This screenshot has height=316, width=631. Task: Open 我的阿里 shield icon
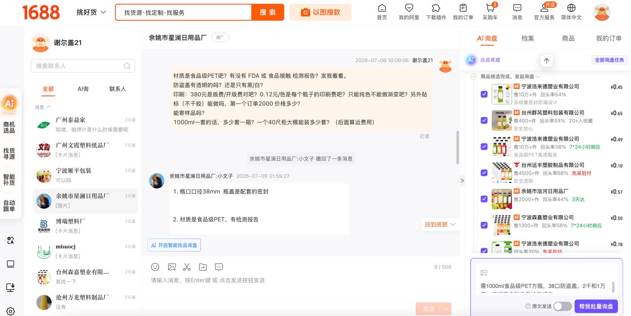click(409, 8)
